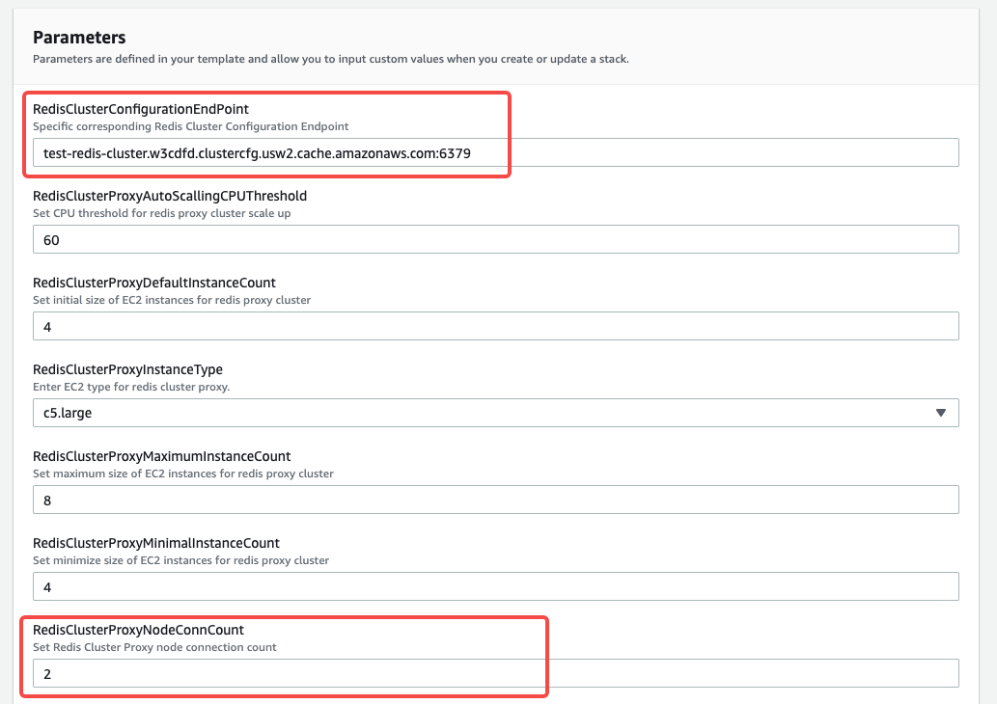
Task: Click the Parameters section heading
Action: pos(79,38)
